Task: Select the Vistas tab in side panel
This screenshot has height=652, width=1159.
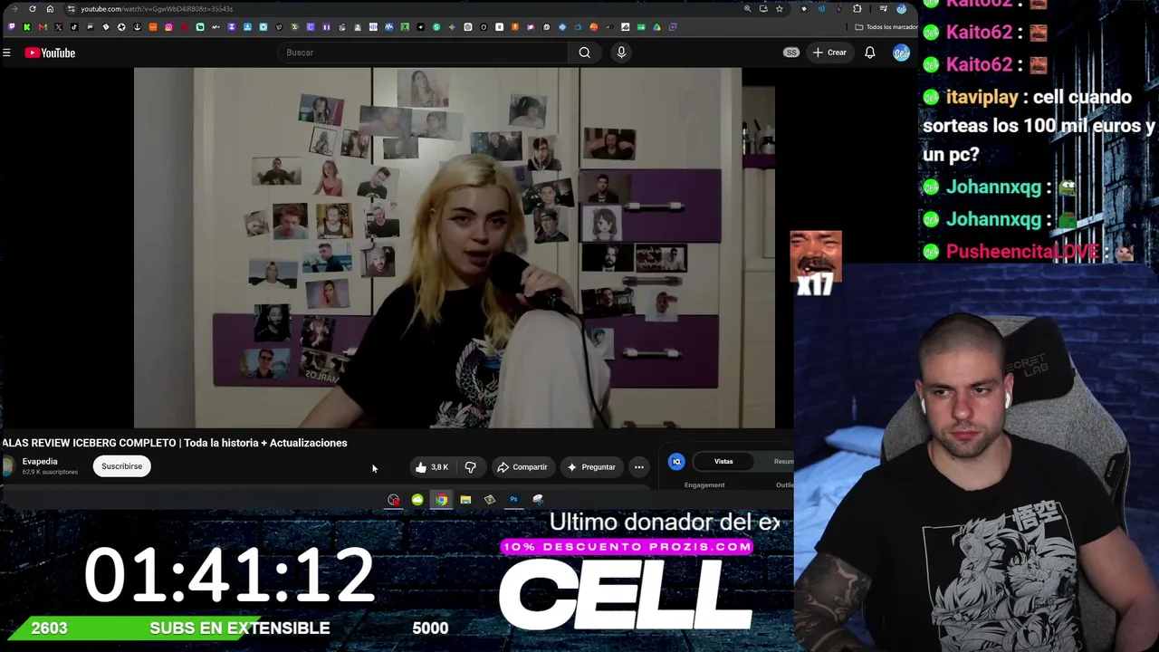Action: point(723,462)
